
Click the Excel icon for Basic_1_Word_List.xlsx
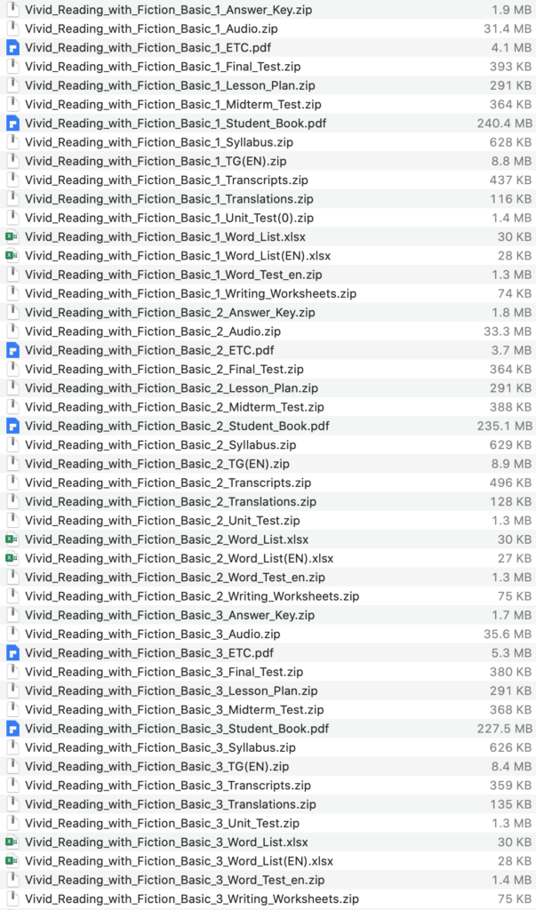12,236
